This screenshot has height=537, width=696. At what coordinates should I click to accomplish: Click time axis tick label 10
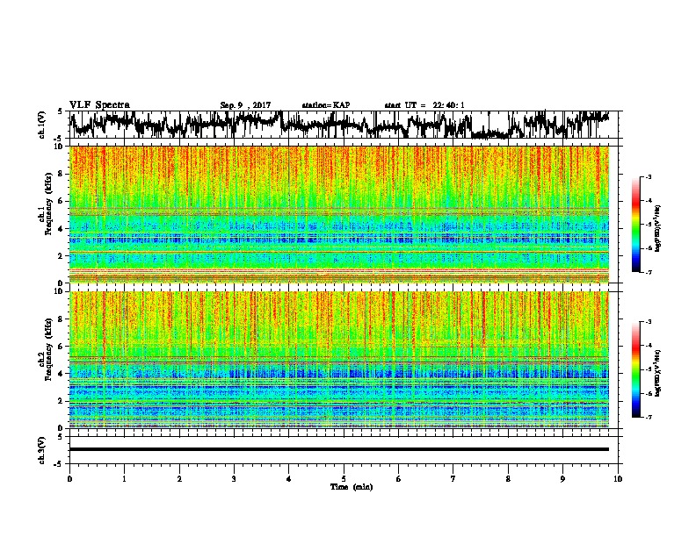point(618,479)
